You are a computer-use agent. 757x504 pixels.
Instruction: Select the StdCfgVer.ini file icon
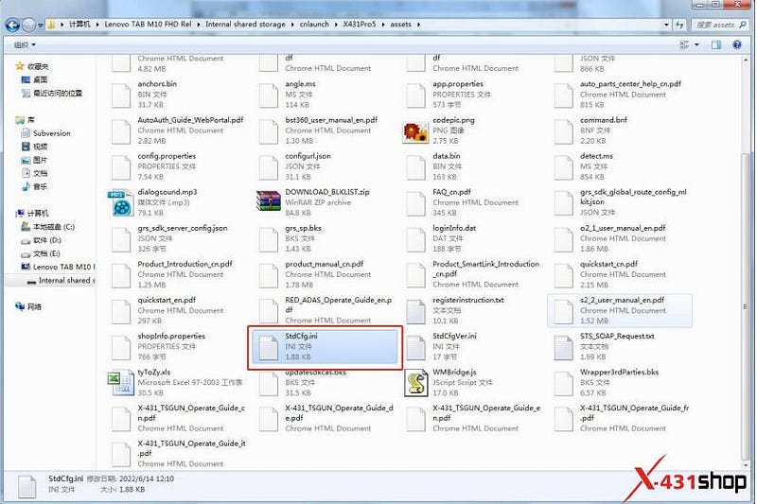click(x=416, y=347)
